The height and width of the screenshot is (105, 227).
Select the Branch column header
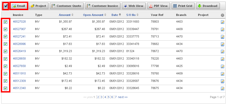tap(181, 15)
